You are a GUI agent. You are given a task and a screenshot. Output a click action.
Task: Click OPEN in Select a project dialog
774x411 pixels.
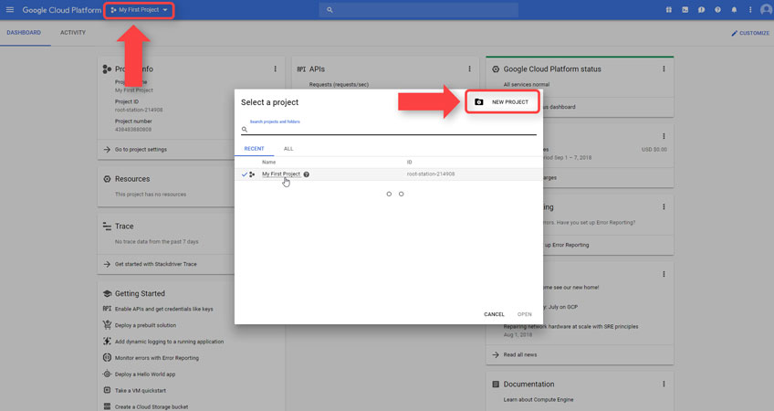coord(524,314)
